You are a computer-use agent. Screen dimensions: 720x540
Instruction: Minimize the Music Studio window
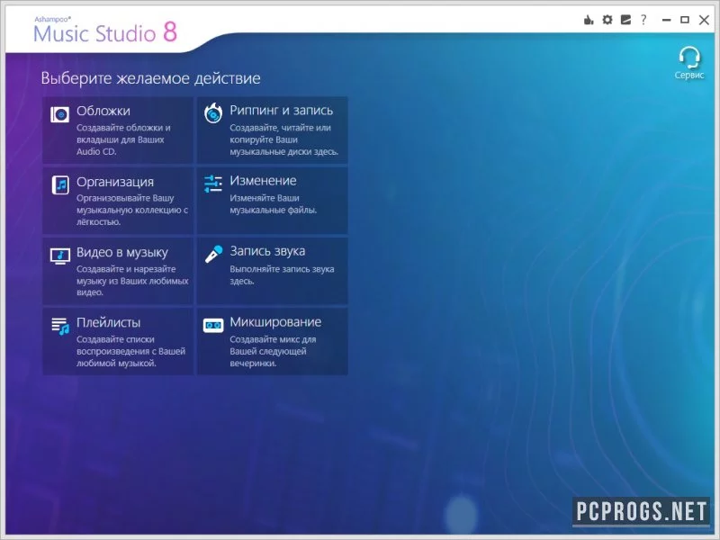point(666,20)
